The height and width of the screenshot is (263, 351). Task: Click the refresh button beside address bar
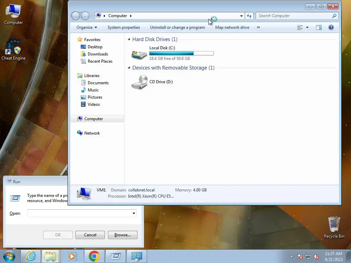click(249, 16)
